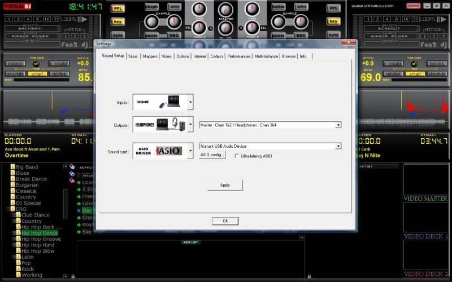Open the Video settings tab
The width and height of the screenshot is (452, 282).
pos(166,56)
